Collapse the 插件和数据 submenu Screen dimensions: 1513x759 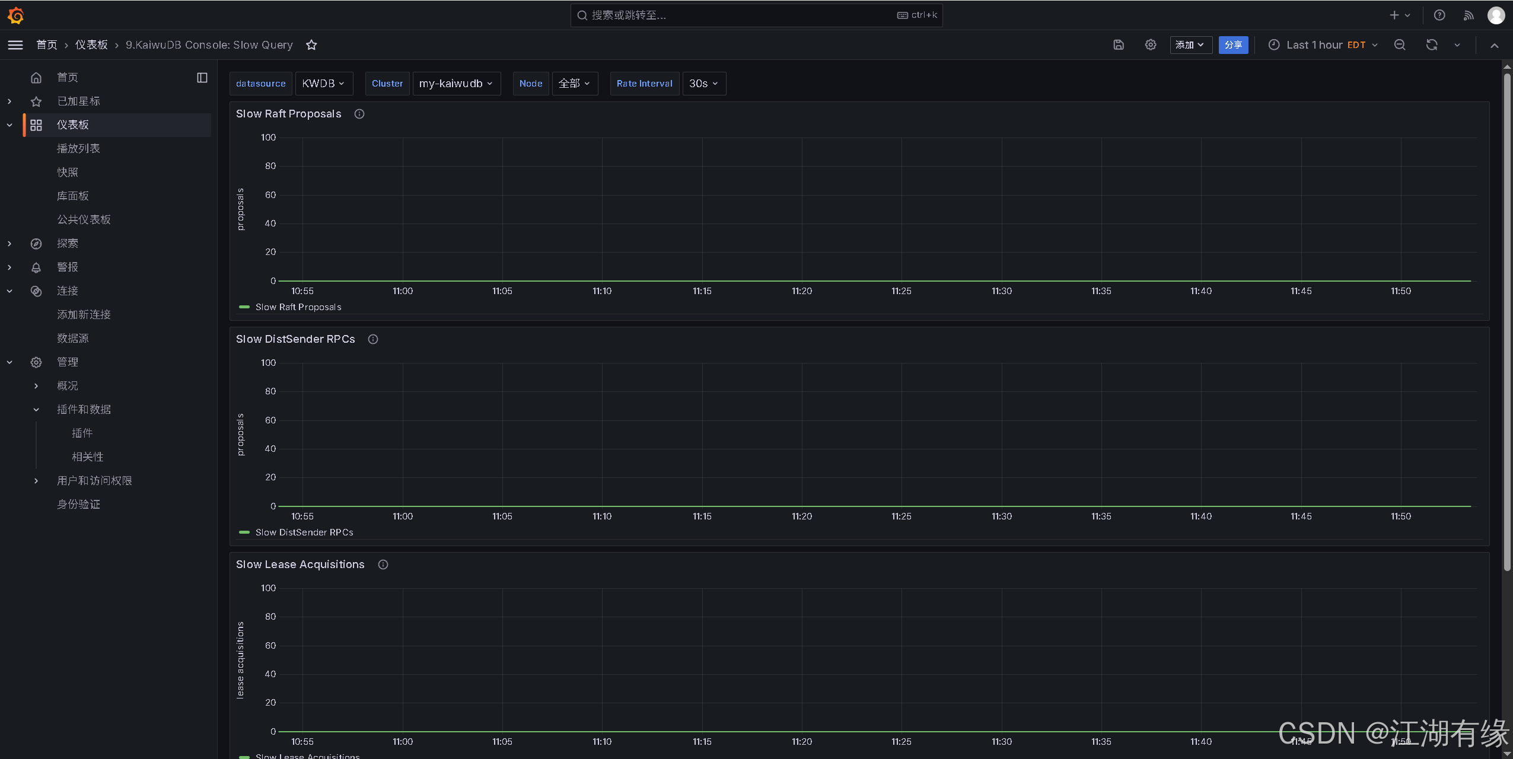point(36,410)
